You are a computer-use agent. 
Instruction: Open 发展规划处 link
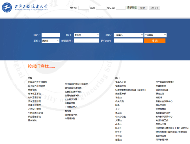point(161,86)
